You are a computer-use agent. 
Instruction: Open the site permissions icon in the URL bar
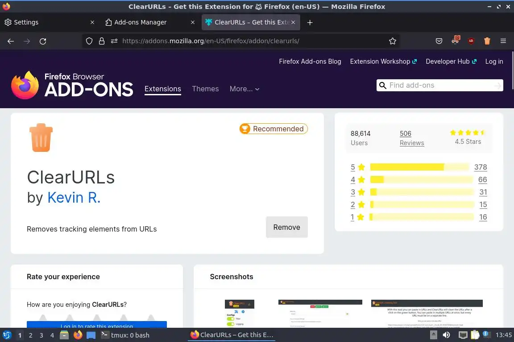click(114, 41)
